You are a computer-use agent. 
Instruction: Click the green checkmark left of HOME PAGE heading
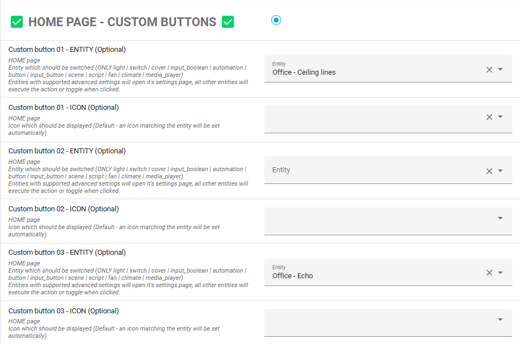(17, 22)
